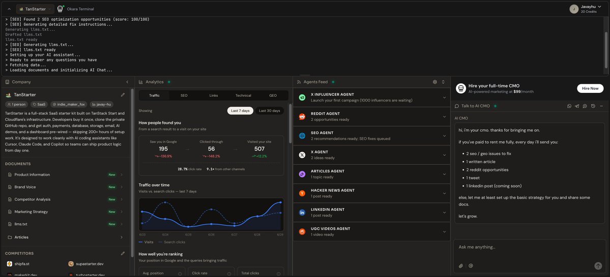
Task: Click the Okara Terminal skull icon
Action: tap(61, 9)
